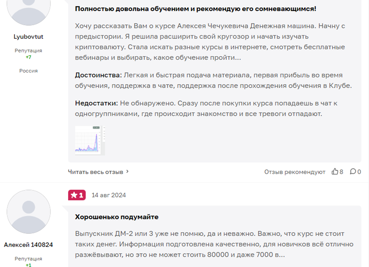The height and width of the screenshot is (267, 369).
Task: Click the 'Недостатки' section heading
Action: click(96, 103)
